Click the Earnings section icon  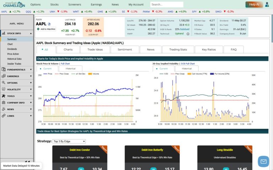point(4,76)
